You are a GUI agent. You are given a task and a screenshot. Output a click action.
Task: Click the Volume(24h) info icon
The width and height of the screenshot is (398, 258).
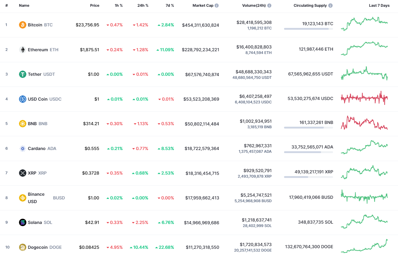point(269,6)
